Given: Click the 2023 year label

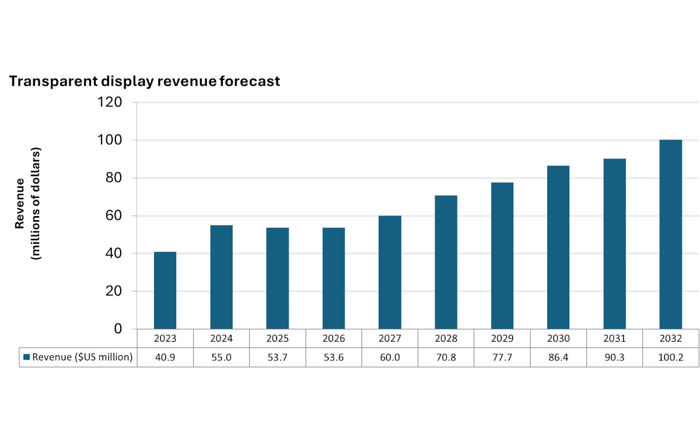Looking at the screenshot, I should coord(165,338).
